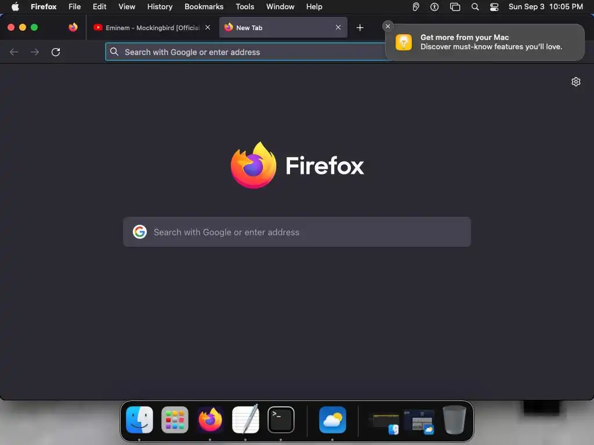Open a new tab with plus button
The image size is (594, 445).
(360, 28)
